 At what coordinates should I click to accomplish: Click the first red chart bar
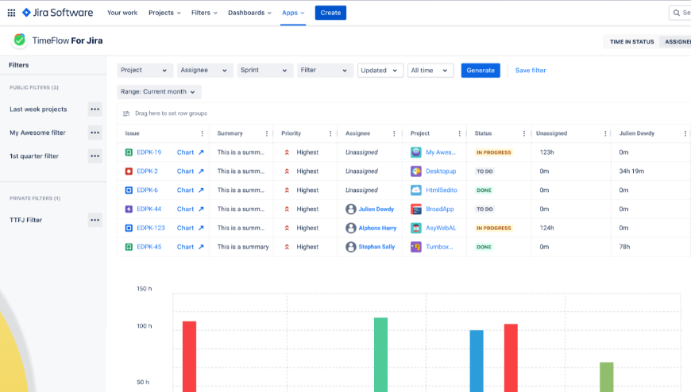click(190, 356)
